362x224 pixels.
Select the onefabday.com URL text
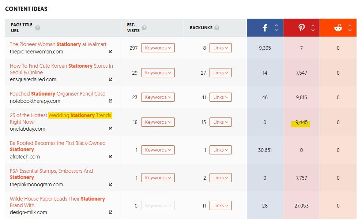click(x=27, y=129)
